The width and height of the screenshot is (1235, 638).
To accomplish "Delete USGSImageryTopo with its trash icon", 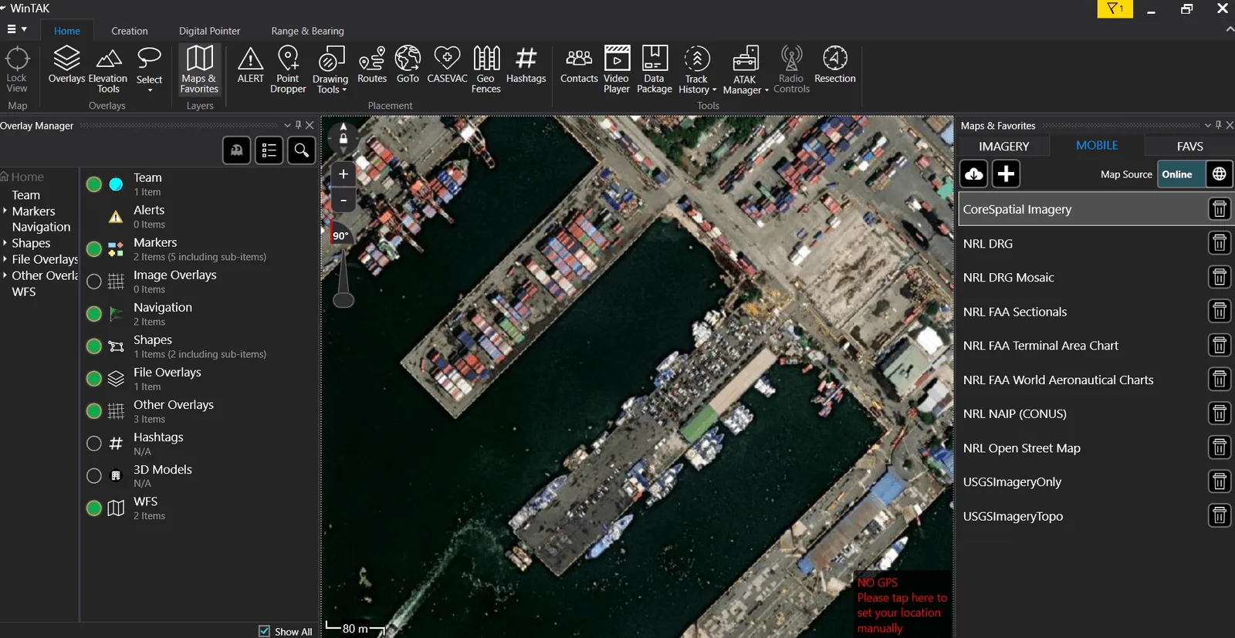I will [1220, 515].
